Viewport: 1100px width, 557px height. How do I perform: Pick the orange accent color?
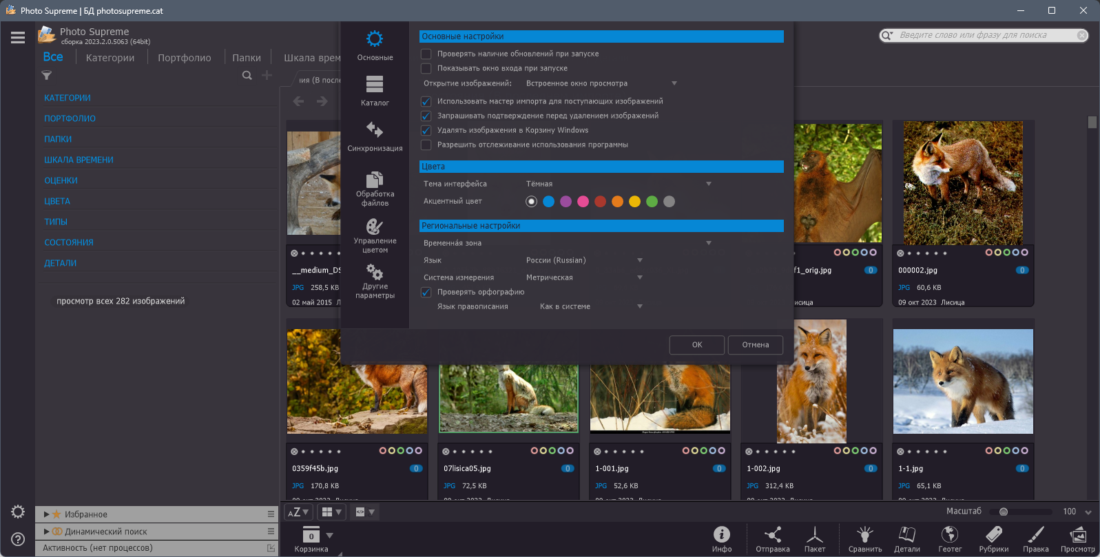[x=617, y=201]
